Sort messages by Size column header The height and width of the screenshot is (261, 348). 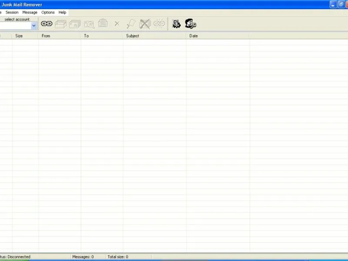pos(25,36)
